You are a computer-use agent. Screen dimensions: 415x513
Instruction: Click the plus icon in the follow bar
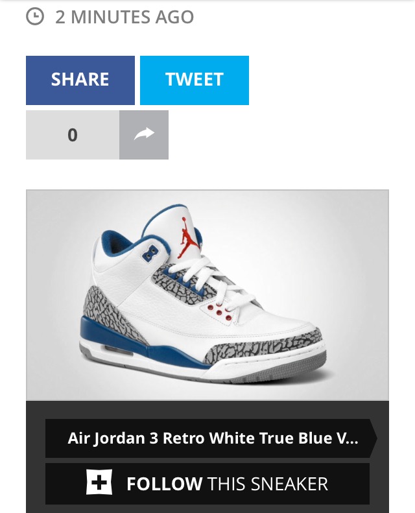[x=99, y=482]
